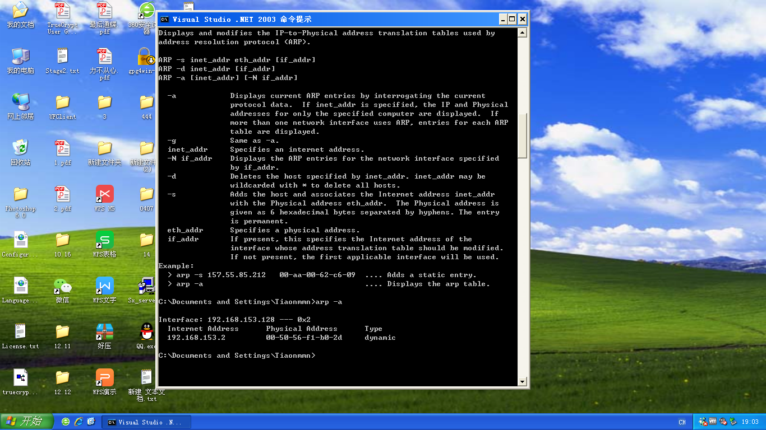Click the muted volume tray icon
Image resolution: width=766 pixels, height=430 pixels.
click(723, 422)
